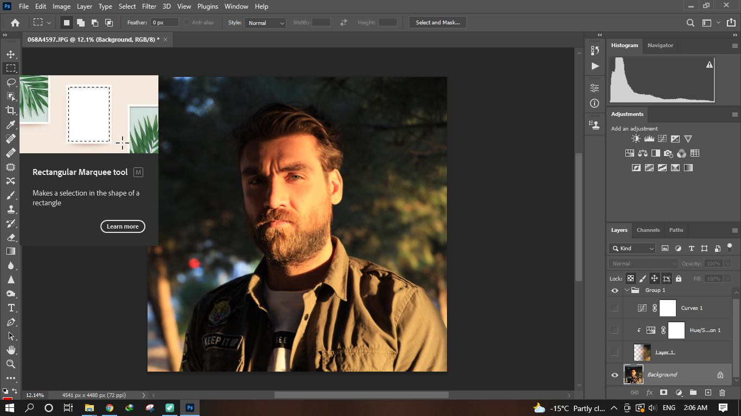Expand the status bar info arrow
Screen dimensions: 741x416
click(143, 395)
